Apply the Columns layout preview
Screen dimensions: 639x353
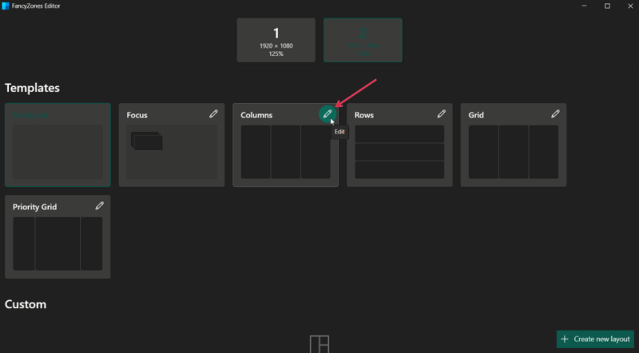point(285,152)
